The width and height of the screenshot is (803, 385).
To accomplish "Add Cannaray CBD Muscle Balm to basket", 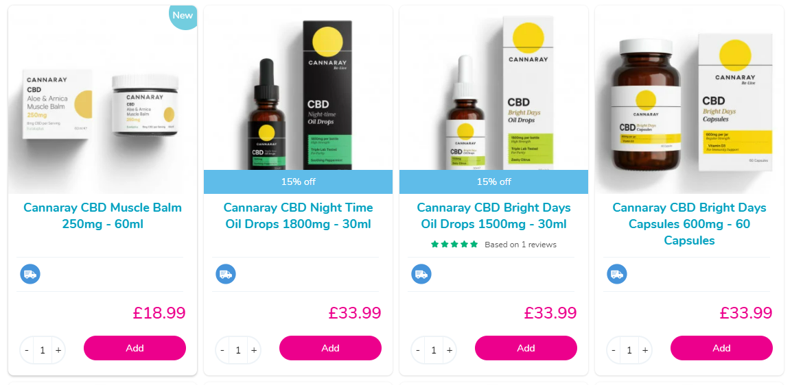I will [135, 348].
